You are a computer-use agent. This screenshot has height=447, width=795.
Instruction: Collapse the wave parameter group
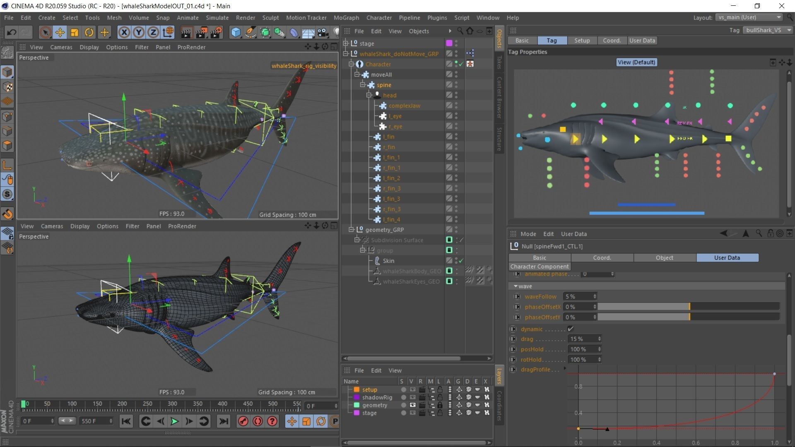click(x=516, y=286)
